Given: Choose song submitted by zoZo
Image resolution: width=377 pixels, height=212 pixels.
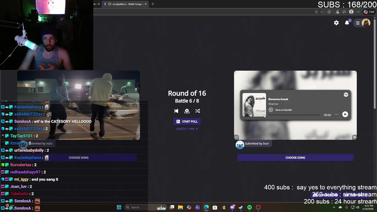Looking at the screenshot, I should tap(79, 158).
